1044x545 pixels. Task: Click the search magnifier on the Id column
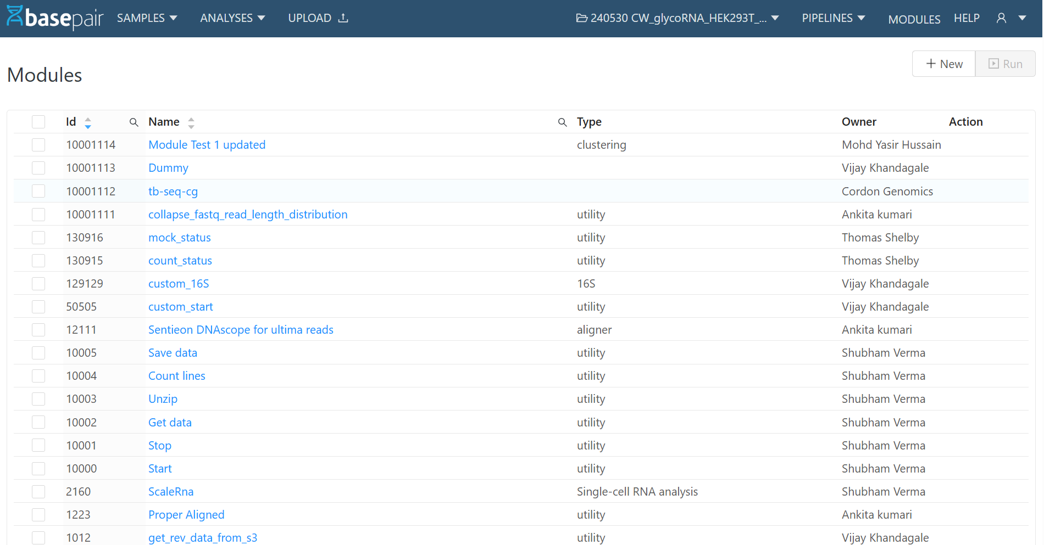[134, 122]
